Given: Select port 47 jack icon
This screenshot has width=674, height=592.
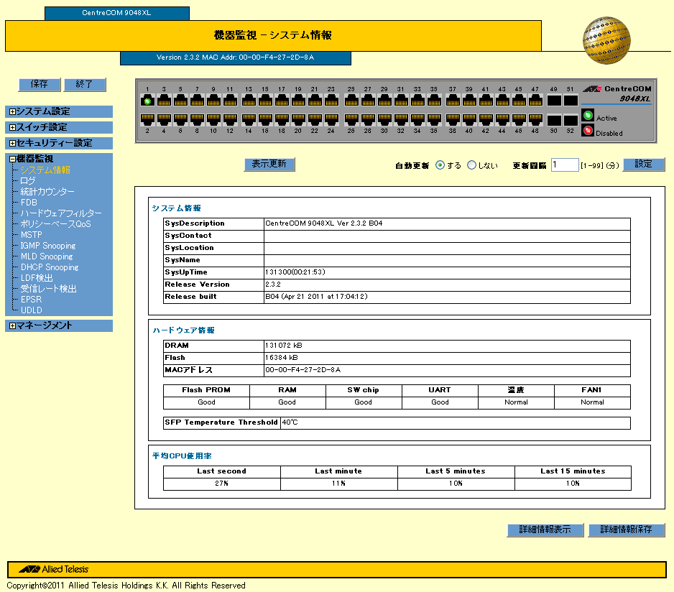Looking at the screenshot, I should (x=535, y=101).
